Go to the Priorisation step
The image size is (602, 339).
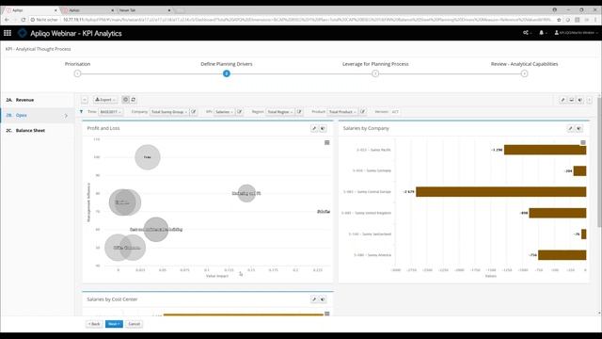point(77,73)
